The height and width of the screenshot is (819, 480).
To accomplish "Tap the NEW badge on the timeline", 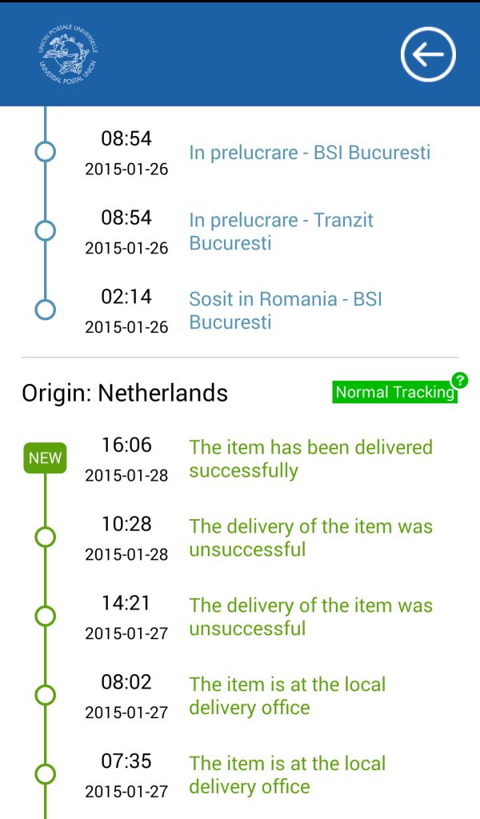I will pos(45,458).
